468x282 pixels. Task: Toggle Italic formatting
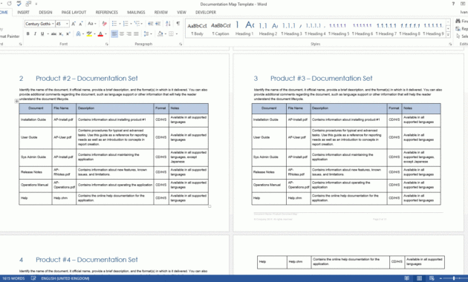point(35,34)
